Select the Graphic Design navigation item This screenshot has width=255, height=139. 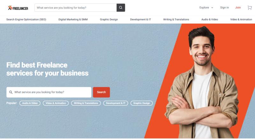coord(109,19)
